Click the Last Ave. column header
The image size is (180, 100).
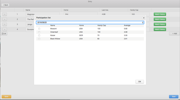click(105, 10)
